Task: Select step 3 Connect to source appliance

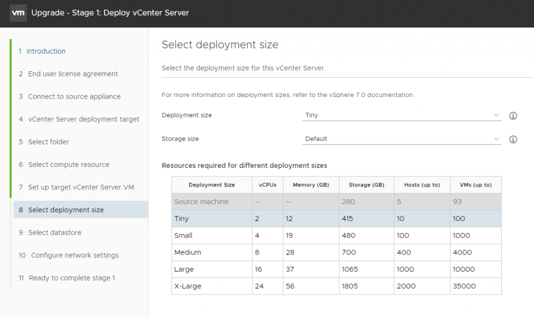Action: (69, 96)
